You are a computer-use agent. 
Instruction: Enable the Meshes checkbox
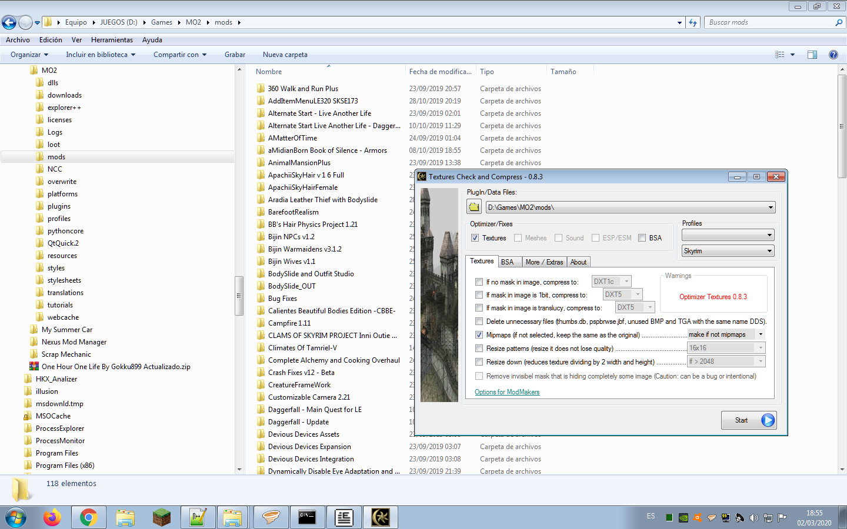point(518,238)
